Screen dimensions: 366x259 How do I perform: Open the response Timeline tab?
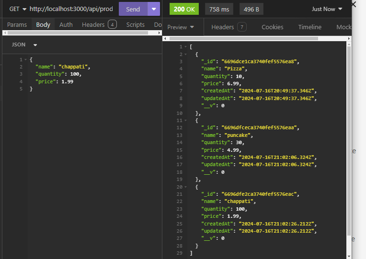(309, 27)
